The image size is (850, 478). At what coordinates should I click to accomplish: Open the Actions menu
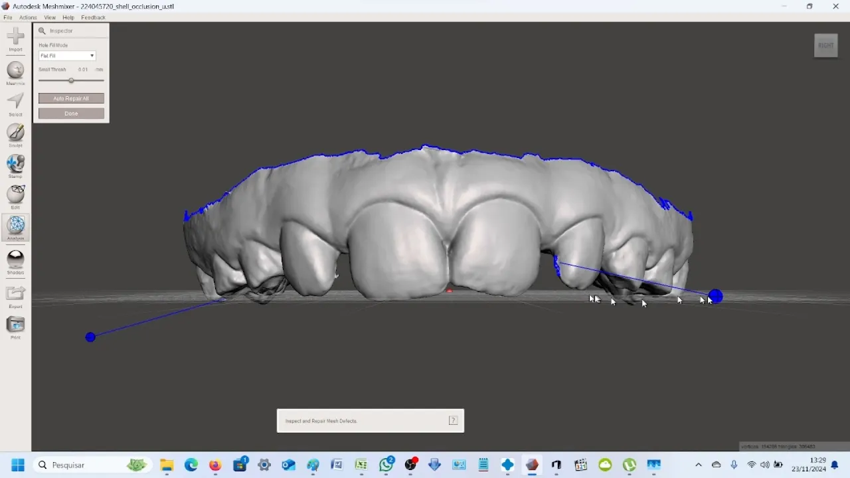pyautogui.click(x=28, y=17)
